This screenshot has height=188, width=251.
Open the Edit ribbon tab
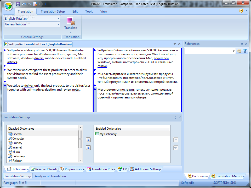tap(75, 12)
